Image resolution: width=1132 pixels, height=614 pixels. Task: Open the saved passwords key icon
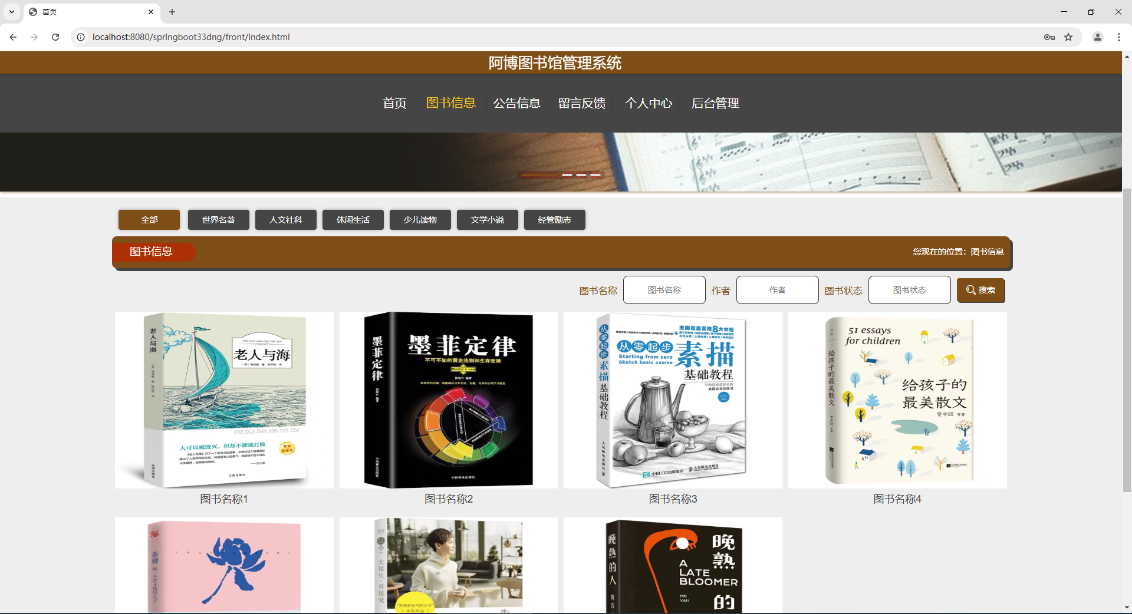[x=1049, y=37]
